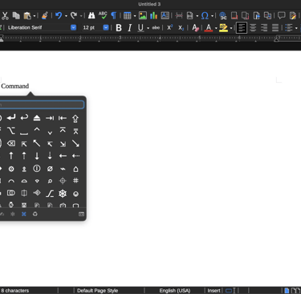The height and width of the screenshot is (294, 301).
Task: Switch to the snowflake symbols category tab
Action: [13, 214]
